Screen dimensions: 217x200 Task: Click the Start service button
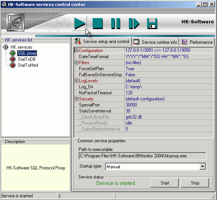(165, 183)
